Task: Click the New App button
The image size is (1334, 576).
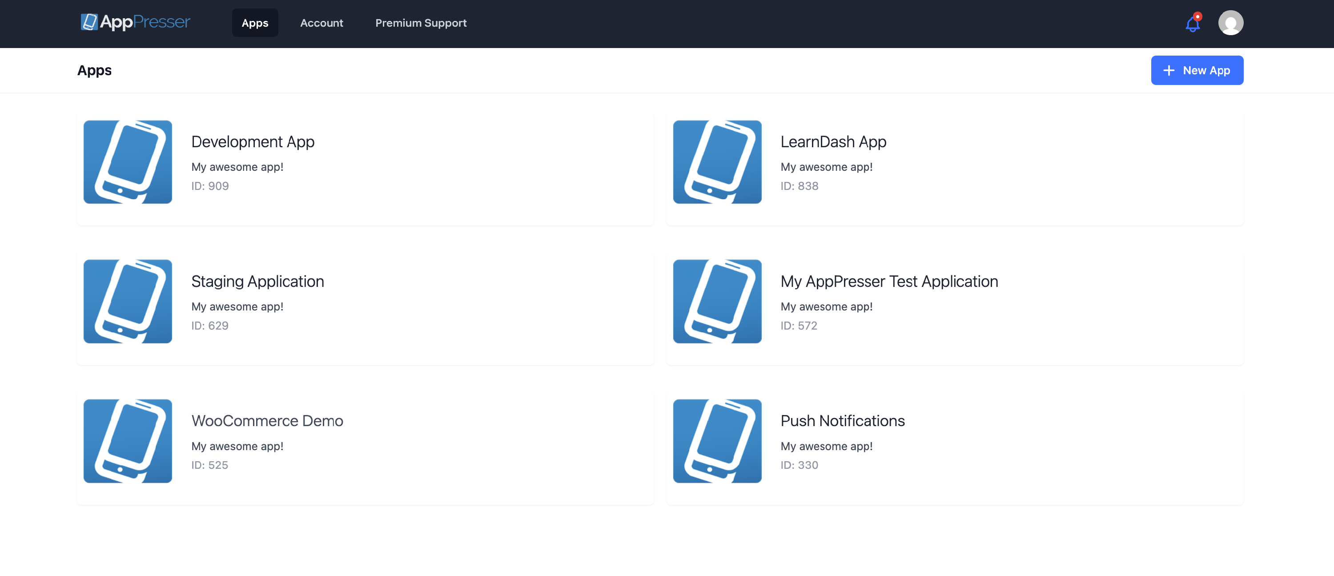Action: (1197, 70)
